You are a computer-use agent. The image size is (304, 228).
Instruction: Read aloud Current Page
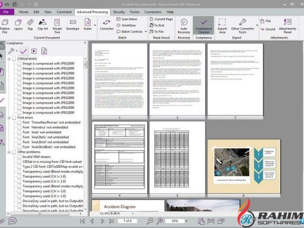tap(161, 19)
